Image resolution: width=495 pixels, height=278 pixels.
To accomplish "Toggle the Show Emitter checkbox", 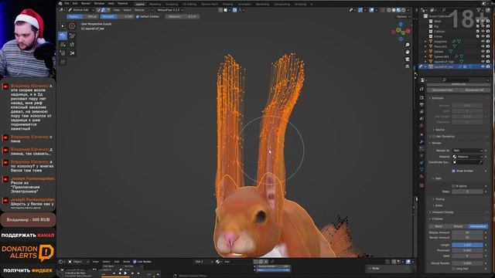I will click(x=454, y=171).
